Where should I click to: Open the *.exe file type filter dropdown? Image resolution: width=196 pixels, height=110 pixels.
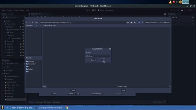pyautogui.click(x=144, y=86)
